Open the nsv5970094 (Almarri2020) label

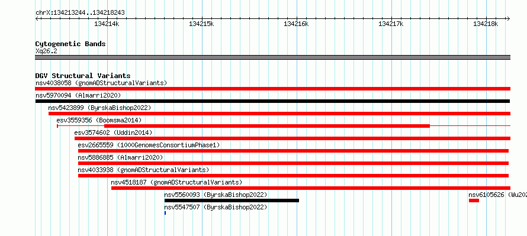[x=78, y=95]
